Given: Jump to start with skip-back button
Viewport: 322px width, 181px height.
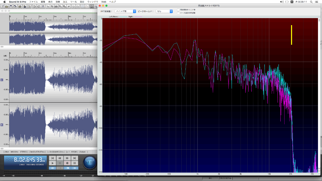Looking at the screenshot, I should coord(53,158).
